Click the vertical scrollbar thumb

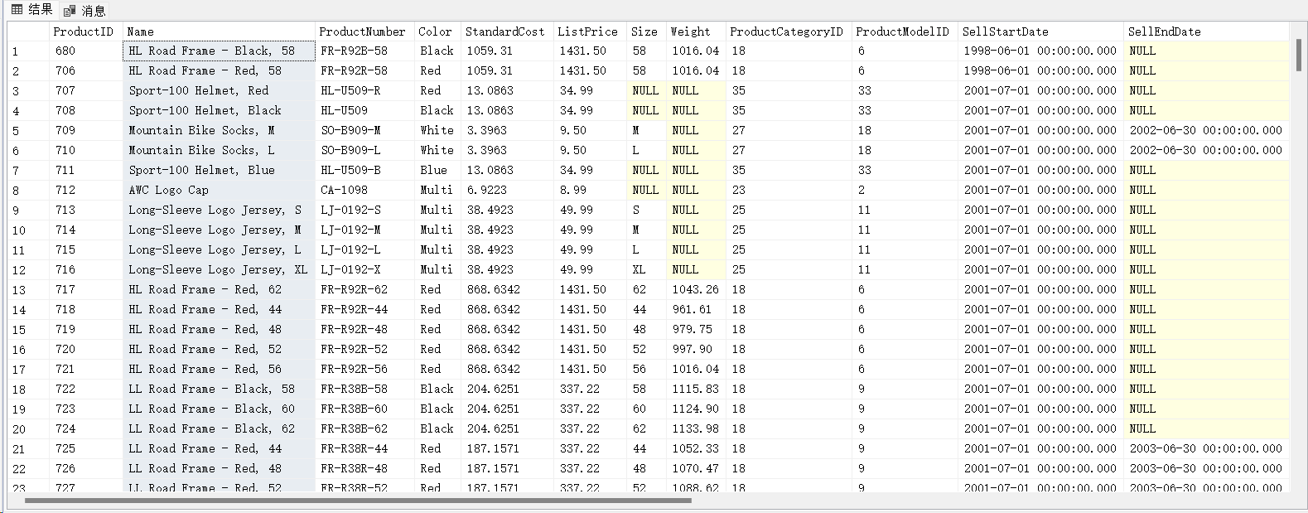pyautogui.click(x=1299, y=55)
